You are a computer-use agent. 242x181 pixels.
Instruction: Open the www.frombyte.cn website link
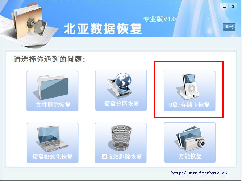(x=199, y=173)
